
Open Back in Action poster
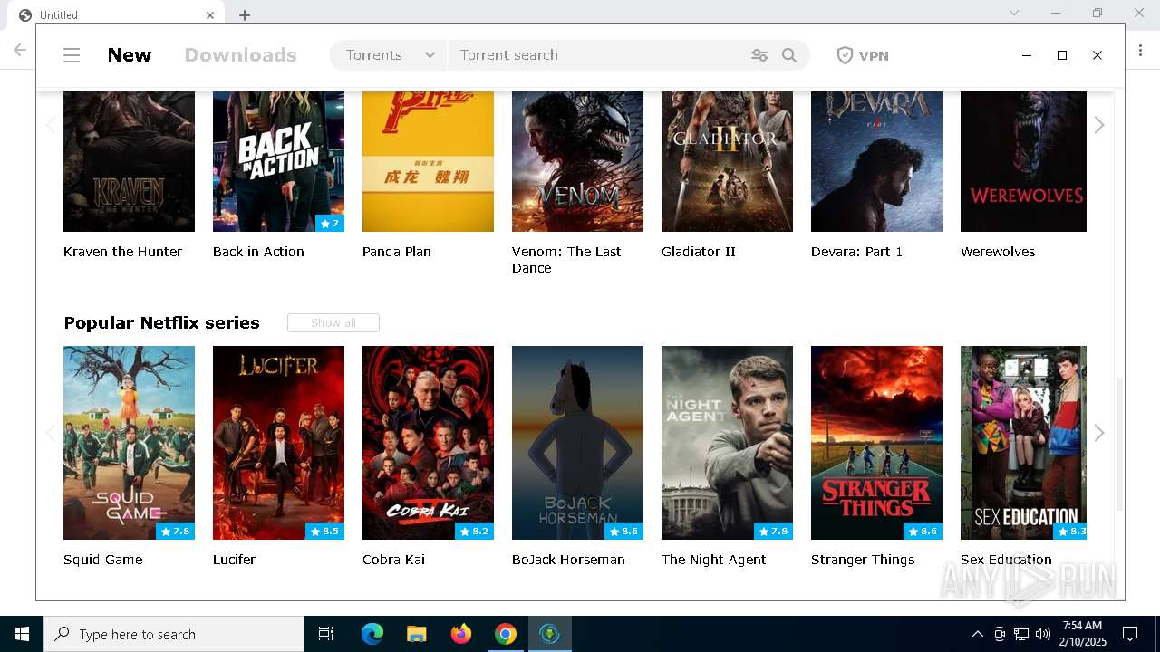tap(278, 161)
